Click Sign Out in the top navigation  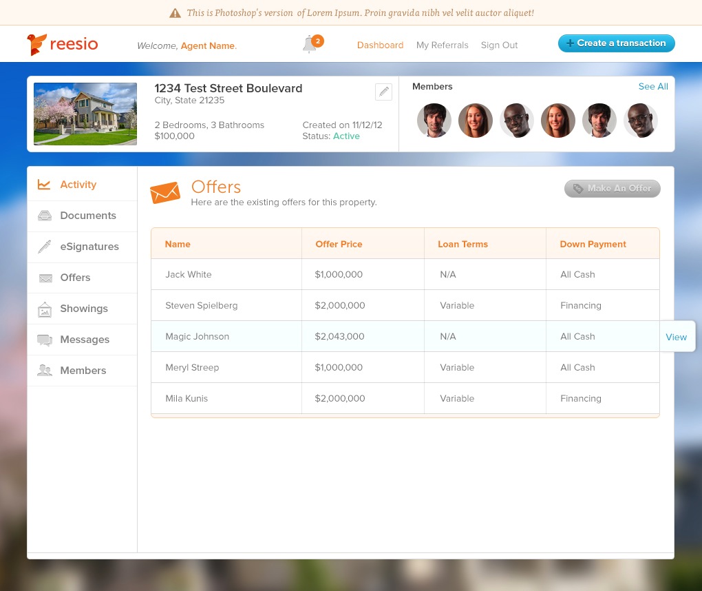pos(499,45)
